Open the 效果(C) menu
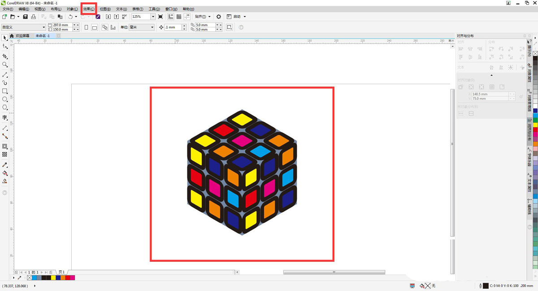 (x=89, y=9)
